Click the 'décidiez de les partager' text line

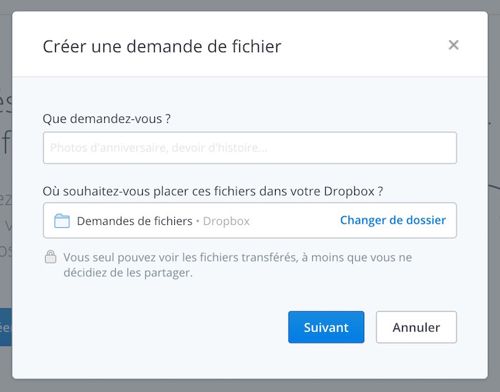click(128, 272)
